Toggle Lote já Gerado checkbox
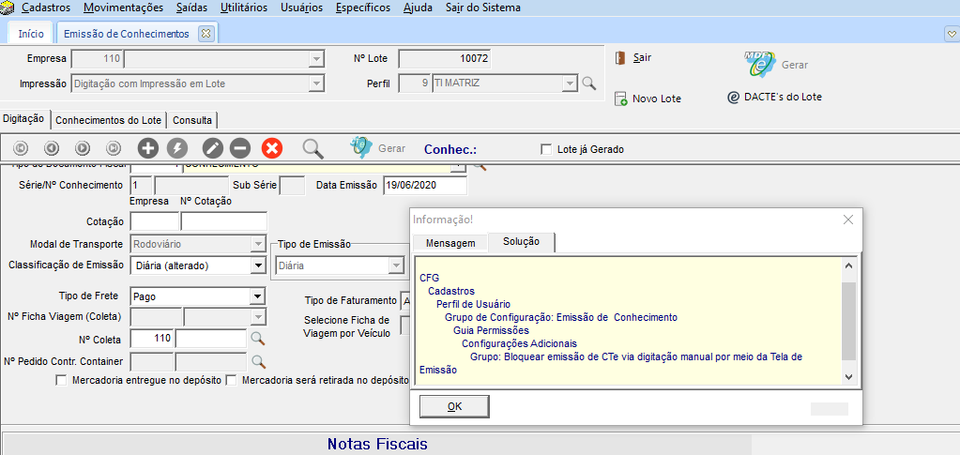The height and width of the screenshot is (455, 960). pyautogui.click(x=546, y=149)
